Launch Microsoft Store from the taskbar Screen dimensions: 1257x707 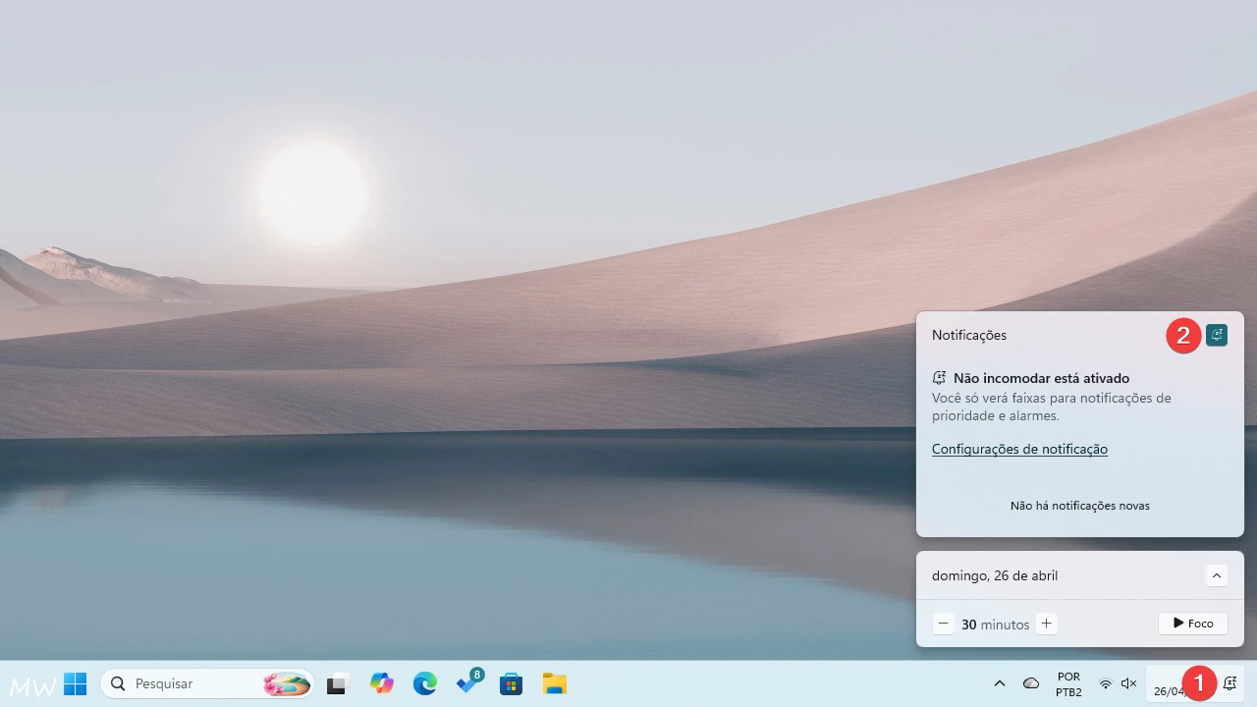tap(511, 683)
